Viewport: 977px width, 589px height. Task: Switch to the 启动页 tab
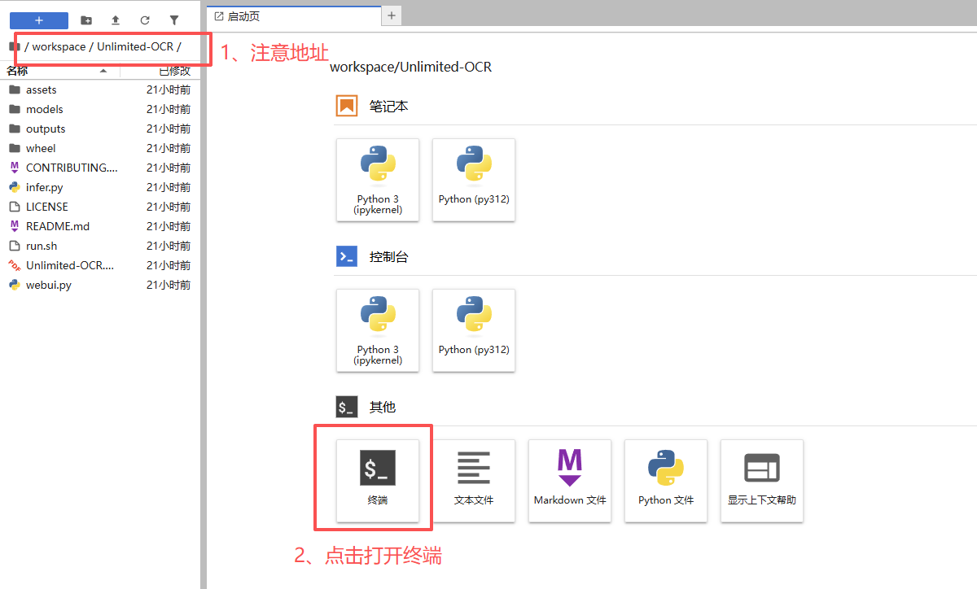293,16
